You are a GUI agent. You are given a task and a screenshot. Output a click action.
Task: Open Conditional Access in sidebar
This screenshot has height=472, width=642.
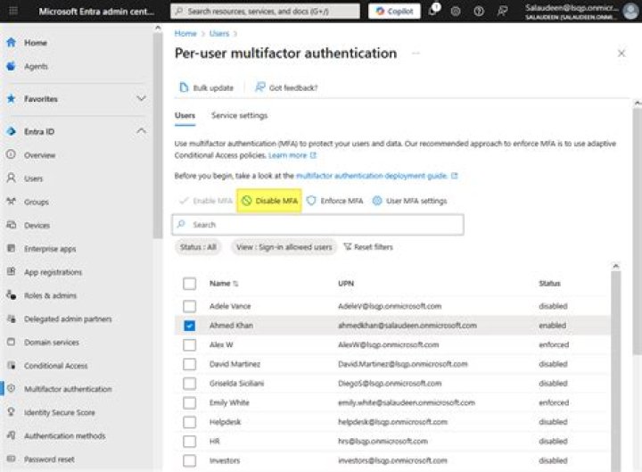55,366
